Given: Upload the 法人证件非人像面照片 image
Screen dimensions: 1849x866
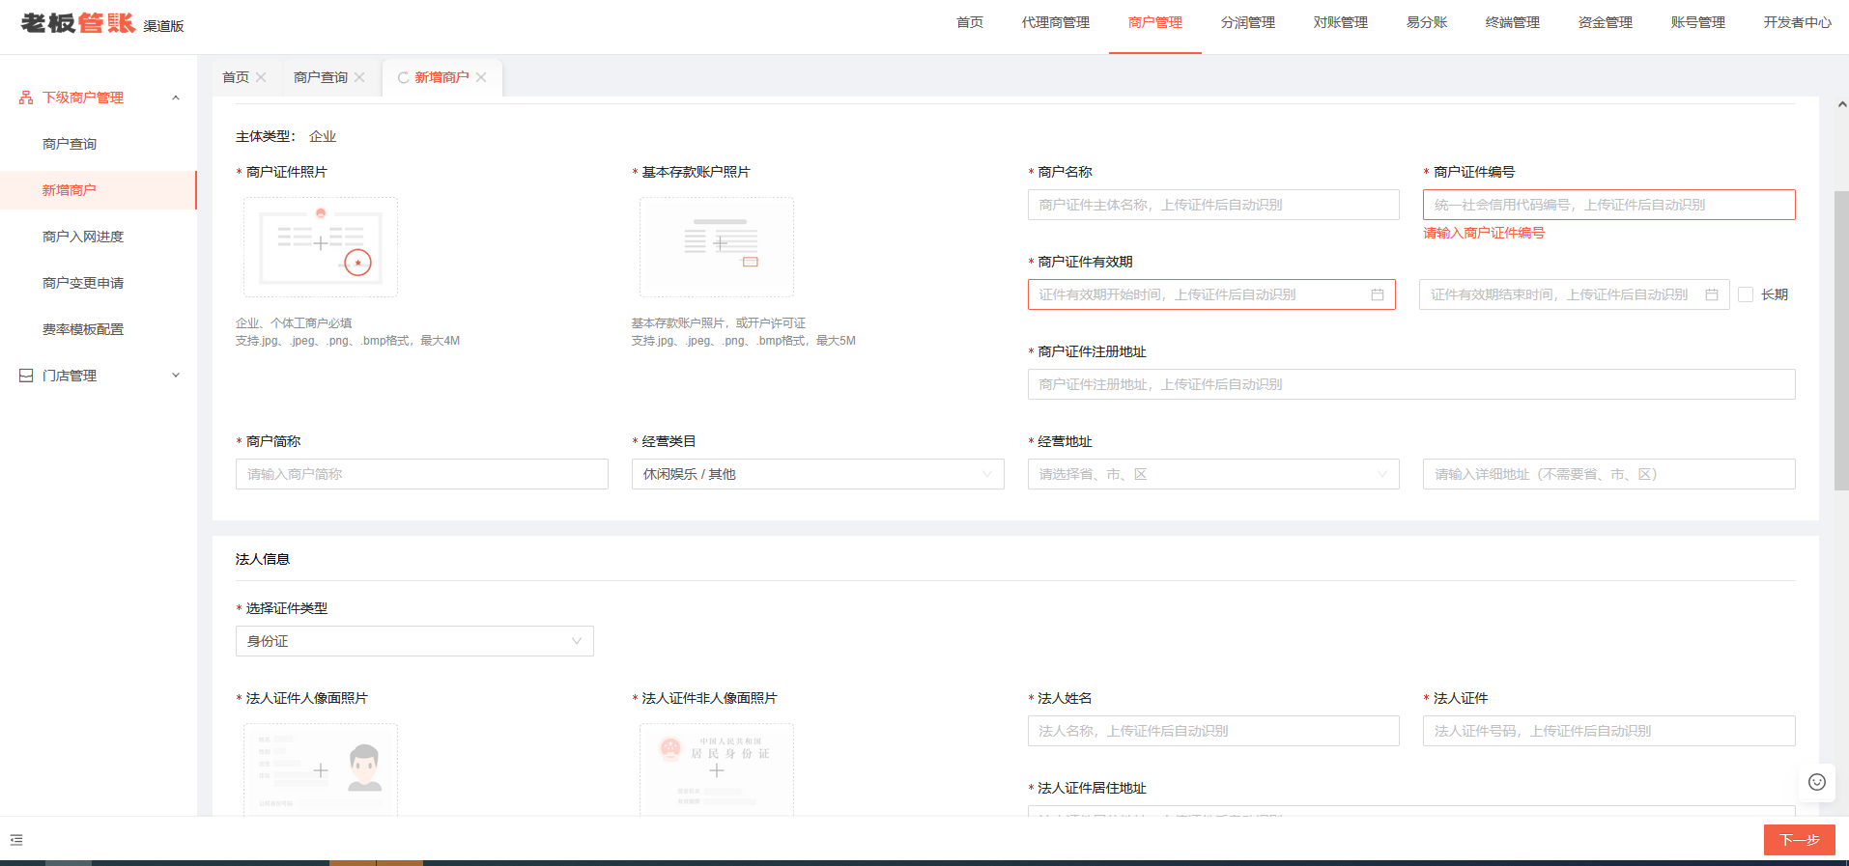Looking at the screenshot, I should pyautogui.click(x=717, y=769).
